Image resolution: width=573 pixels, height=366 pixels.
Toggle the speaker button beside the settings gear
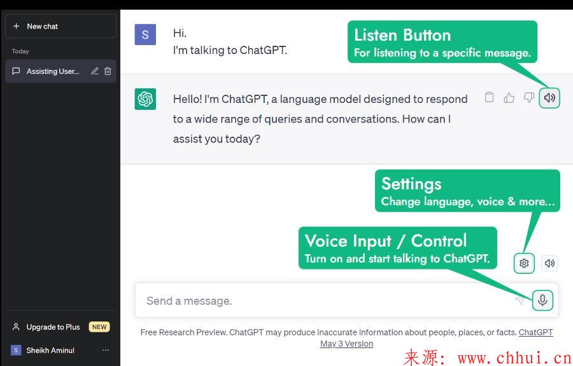(x=549, y=263)
